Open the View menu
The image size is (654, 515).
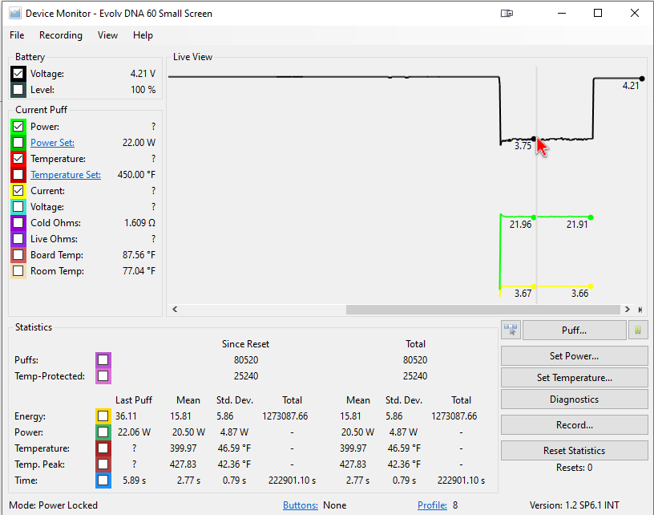pos(107,35)
